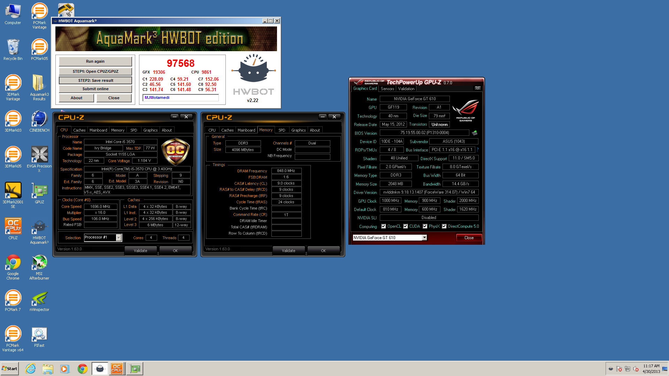Open the Computer desktop icon
This screenshot has height=376, width=669.
pos(13,15)
